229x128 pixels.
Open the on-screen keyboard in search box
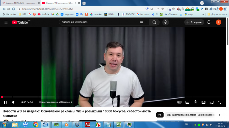coord(141,22)
